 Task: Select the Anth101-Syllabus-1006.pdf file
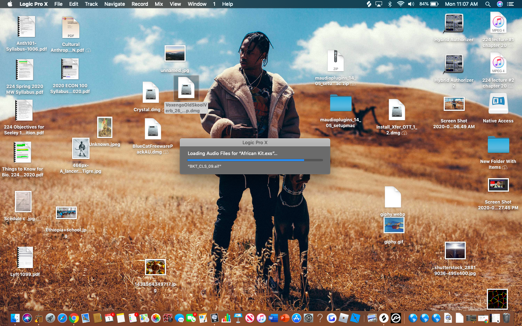pyautogui.click(x=26, y=26)
